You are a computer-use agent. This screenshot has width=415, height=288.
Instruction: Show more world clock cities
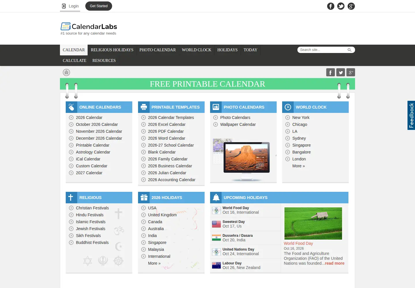(x=299, y=166)
